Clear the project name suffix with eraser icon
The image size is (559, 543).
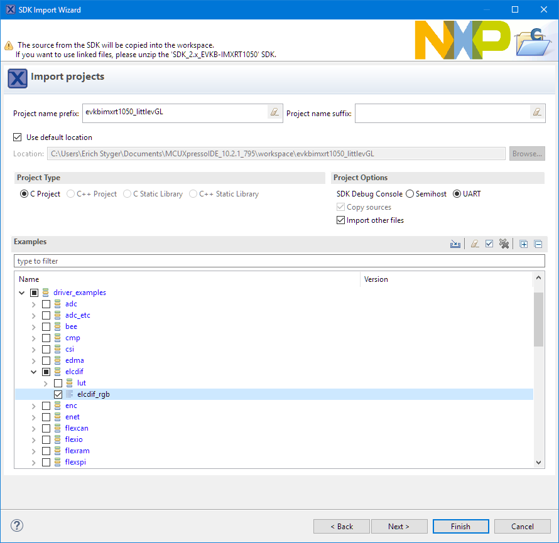tap(536, 112)
